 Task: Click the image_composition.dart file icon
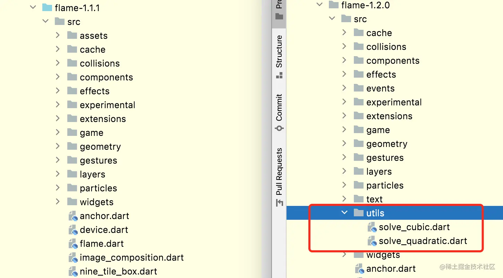point(73,258)
